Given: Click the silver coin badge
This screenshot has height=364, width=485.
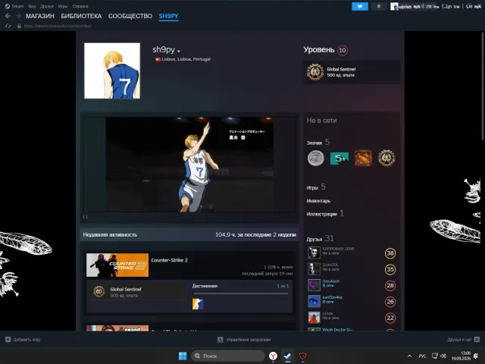Looking at the screenshot, I should point(316,158).
